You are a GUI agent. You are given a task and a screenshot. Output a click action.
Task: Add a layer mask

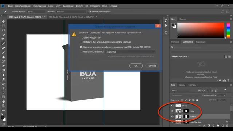pos(209,126)
